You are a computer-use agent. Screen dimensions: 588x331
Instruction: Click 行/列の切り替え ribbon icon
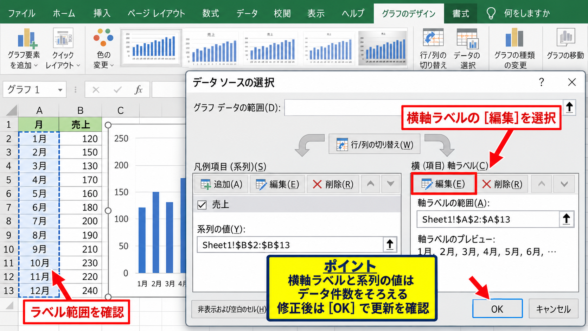[433, 49]
